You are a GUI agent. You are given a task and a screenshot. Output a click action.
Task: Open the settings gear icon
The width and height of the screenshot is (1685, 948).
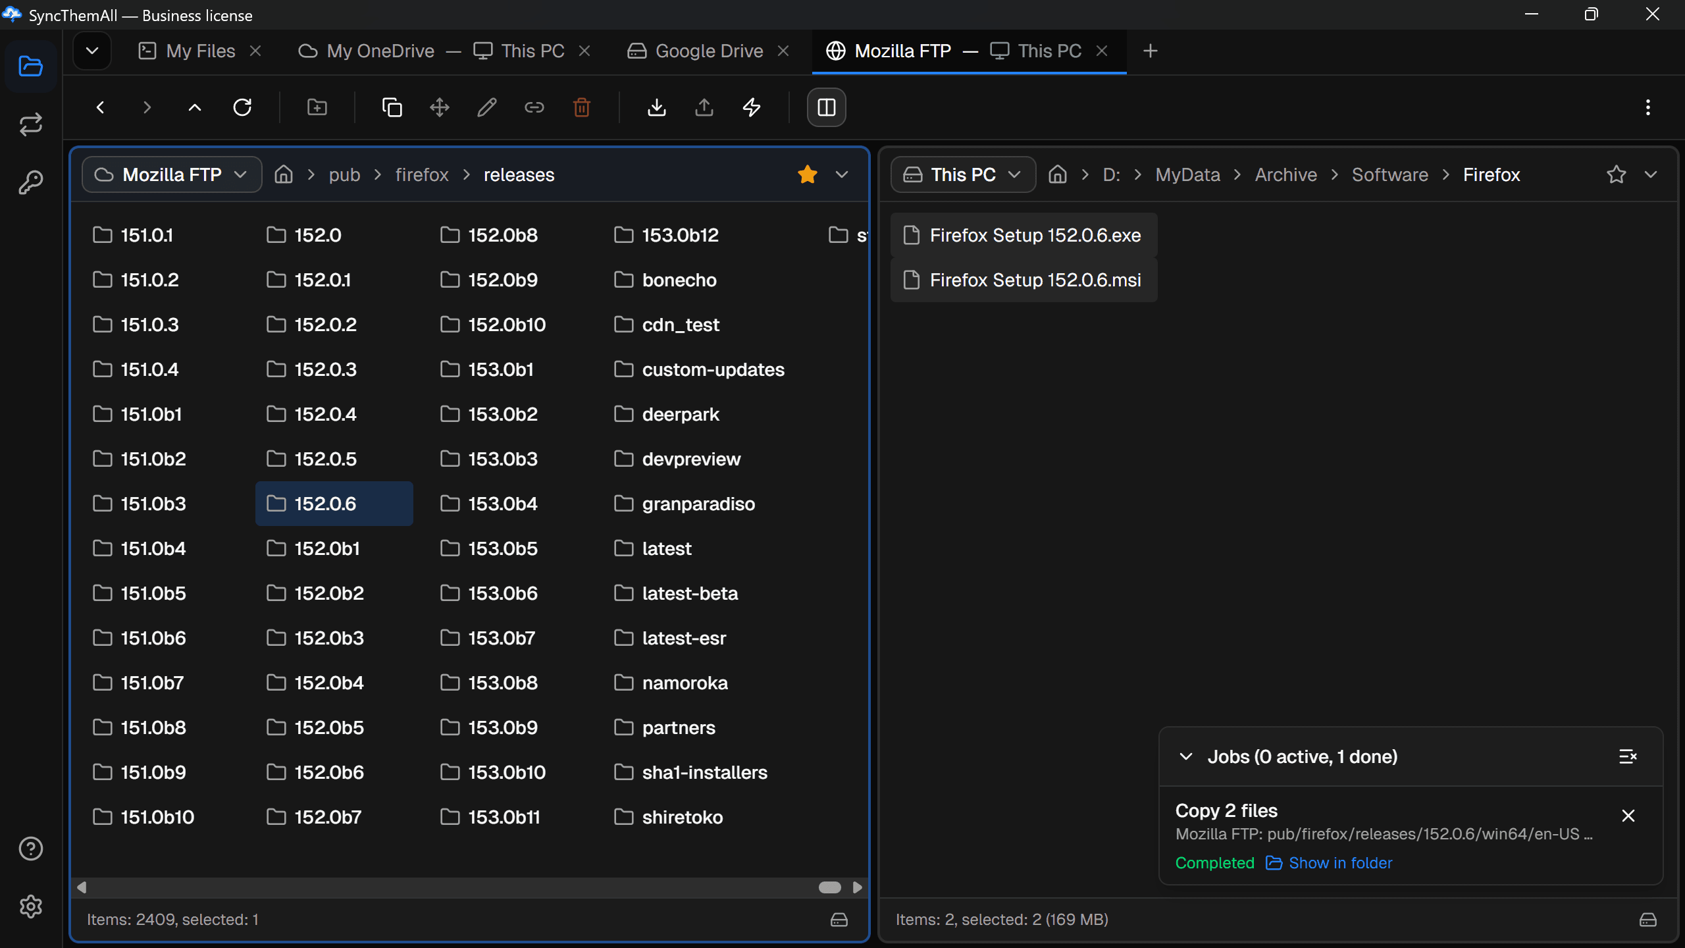tap(30, 907)
